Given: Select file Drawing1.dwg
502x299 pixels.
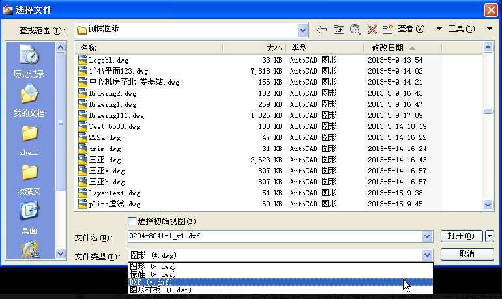Looking at the screenshot, I should point(113,104).
